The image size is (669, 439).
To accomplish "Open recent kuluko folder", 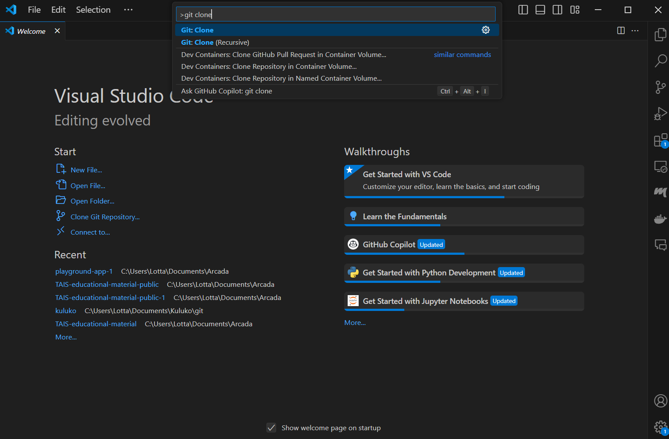I will [65, 311].
